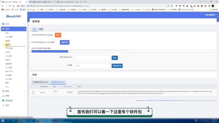Click the BleachWrt logo

(x=14, y=16)
